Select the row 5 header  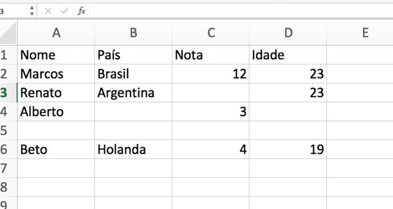click(5, 130)
